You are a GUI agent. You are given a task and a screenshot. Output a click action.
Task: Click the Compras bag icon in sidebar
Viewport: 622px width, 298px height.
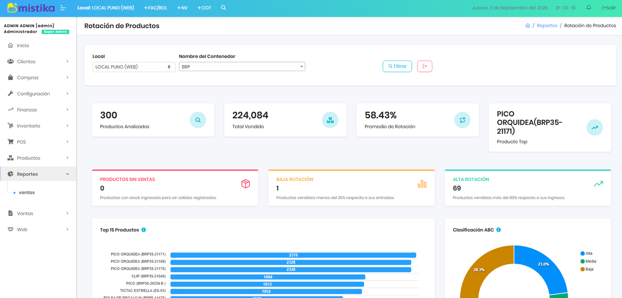coord(10,77)
